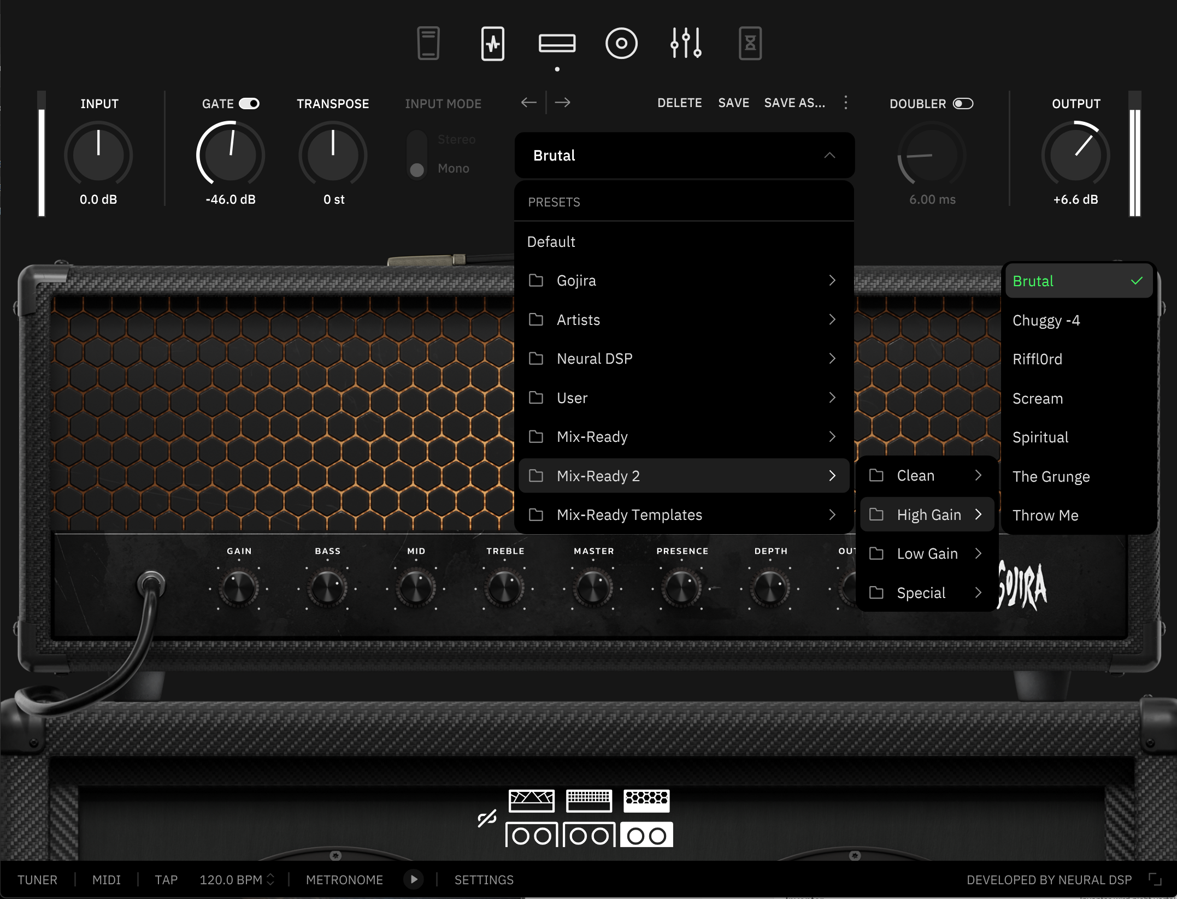The height and width of the screenshot is (899, 1177).
Task: Select the Chuggy -4 preset
Action: pyautogui.click(x=1046, y=320)
